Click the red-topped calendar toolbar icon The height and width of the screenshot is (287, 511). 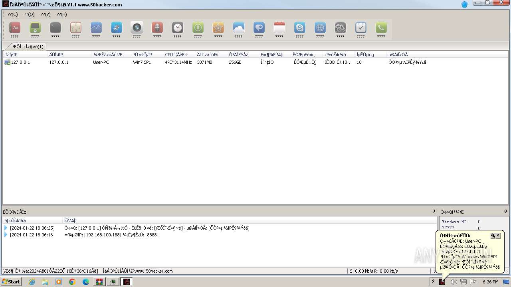coord(279,28)
